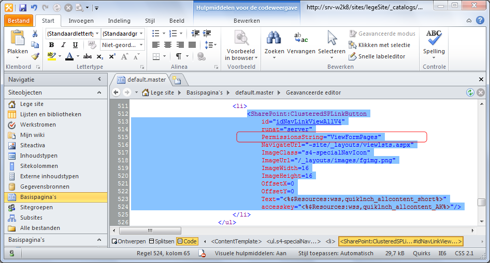
Task: Click the idNavLinkViewAllV4 hyperlink in code
Action: 309,121
